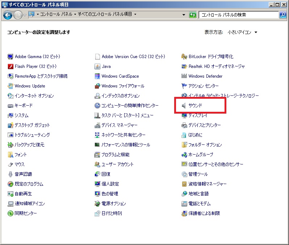The image size is (289, 245).
Task: Open the Windows Defender icon
Action: [x=184, y=76]
